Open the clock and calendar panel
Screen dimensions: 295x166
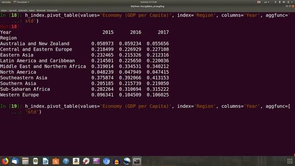coord(148,2)
